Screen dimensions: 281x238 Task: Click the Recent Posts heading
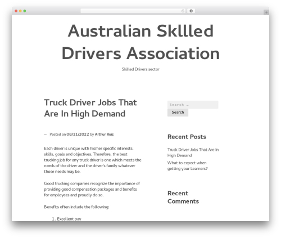pos(187,137)
